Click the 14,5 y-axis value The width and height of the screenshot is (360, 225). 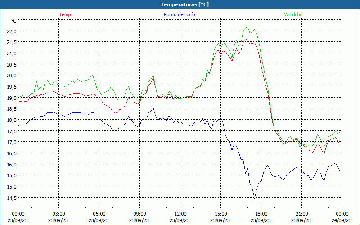(12, 198)
